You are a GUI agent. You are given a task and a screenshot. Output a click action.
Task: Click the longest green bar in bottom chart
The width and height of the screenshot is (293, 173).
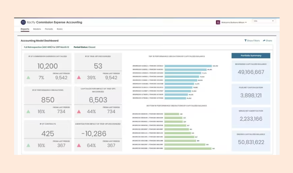[x=188, y=148]
